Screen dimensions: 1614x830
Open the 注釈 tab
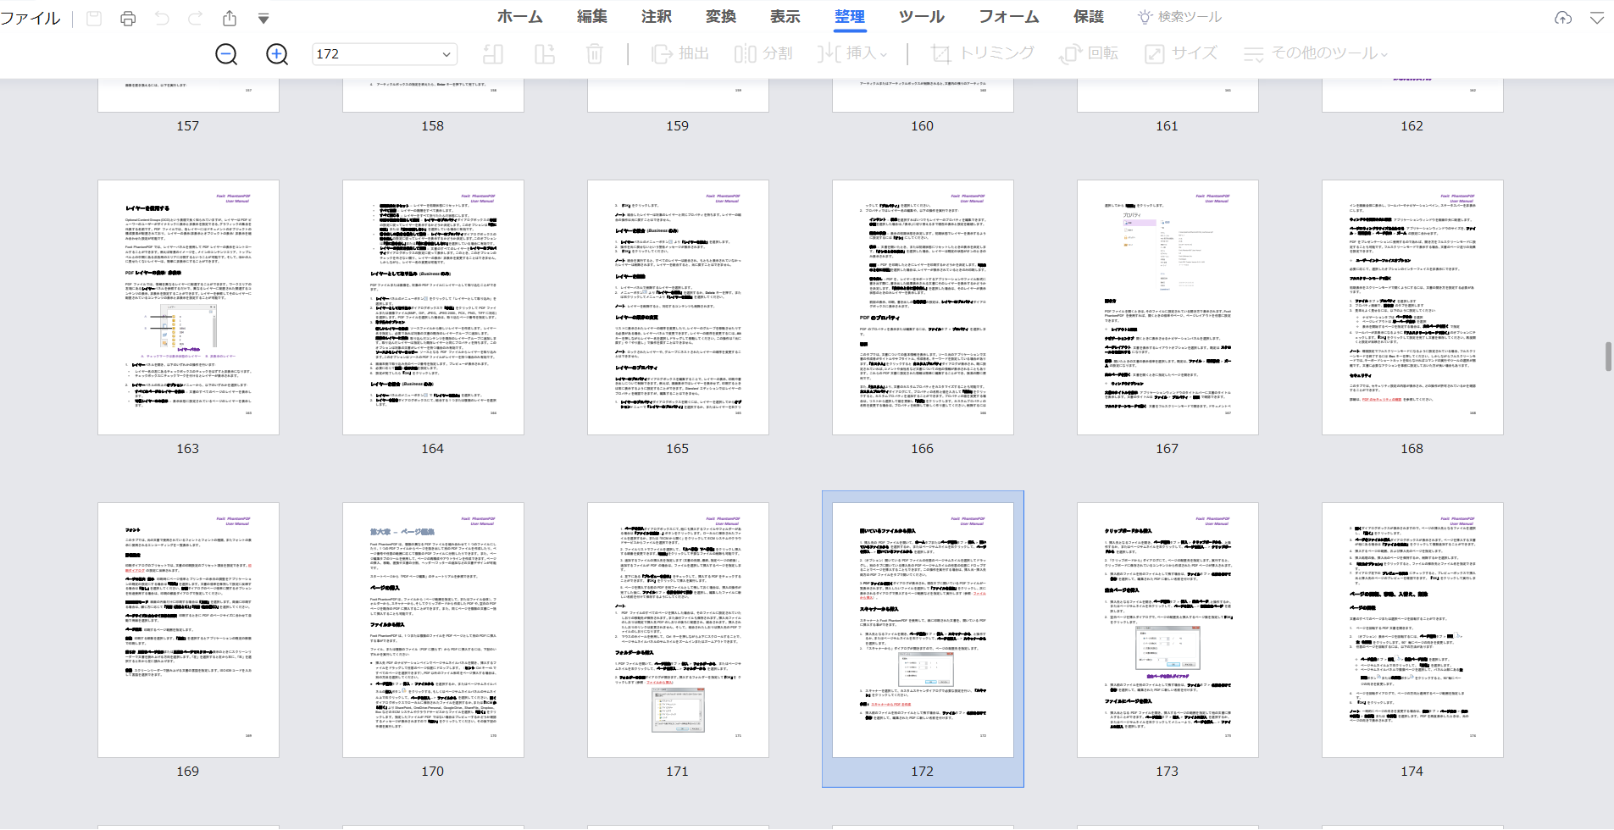coord(656,17)
